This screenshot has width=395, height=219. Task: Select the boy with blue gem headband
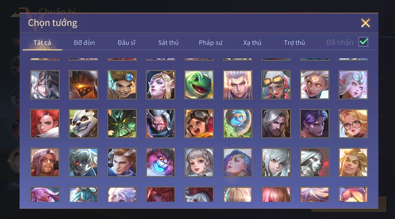[x=122, y=85]
